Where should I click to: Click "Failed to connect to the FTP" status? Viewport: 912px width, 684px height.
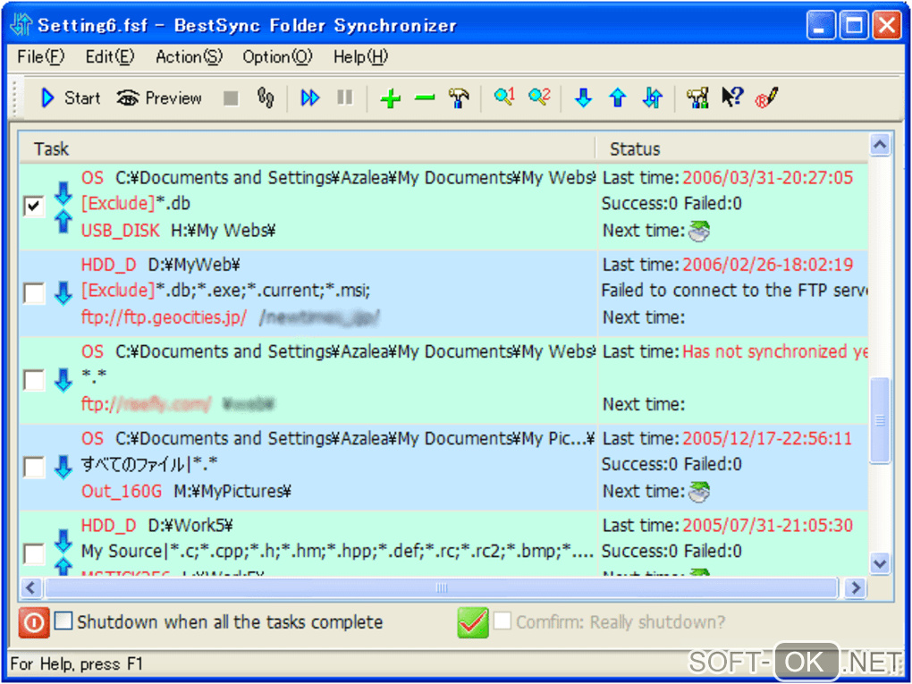[734, 291]
